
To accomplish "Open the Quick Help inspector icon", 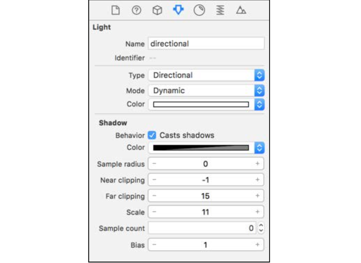I will pos(136,11).
